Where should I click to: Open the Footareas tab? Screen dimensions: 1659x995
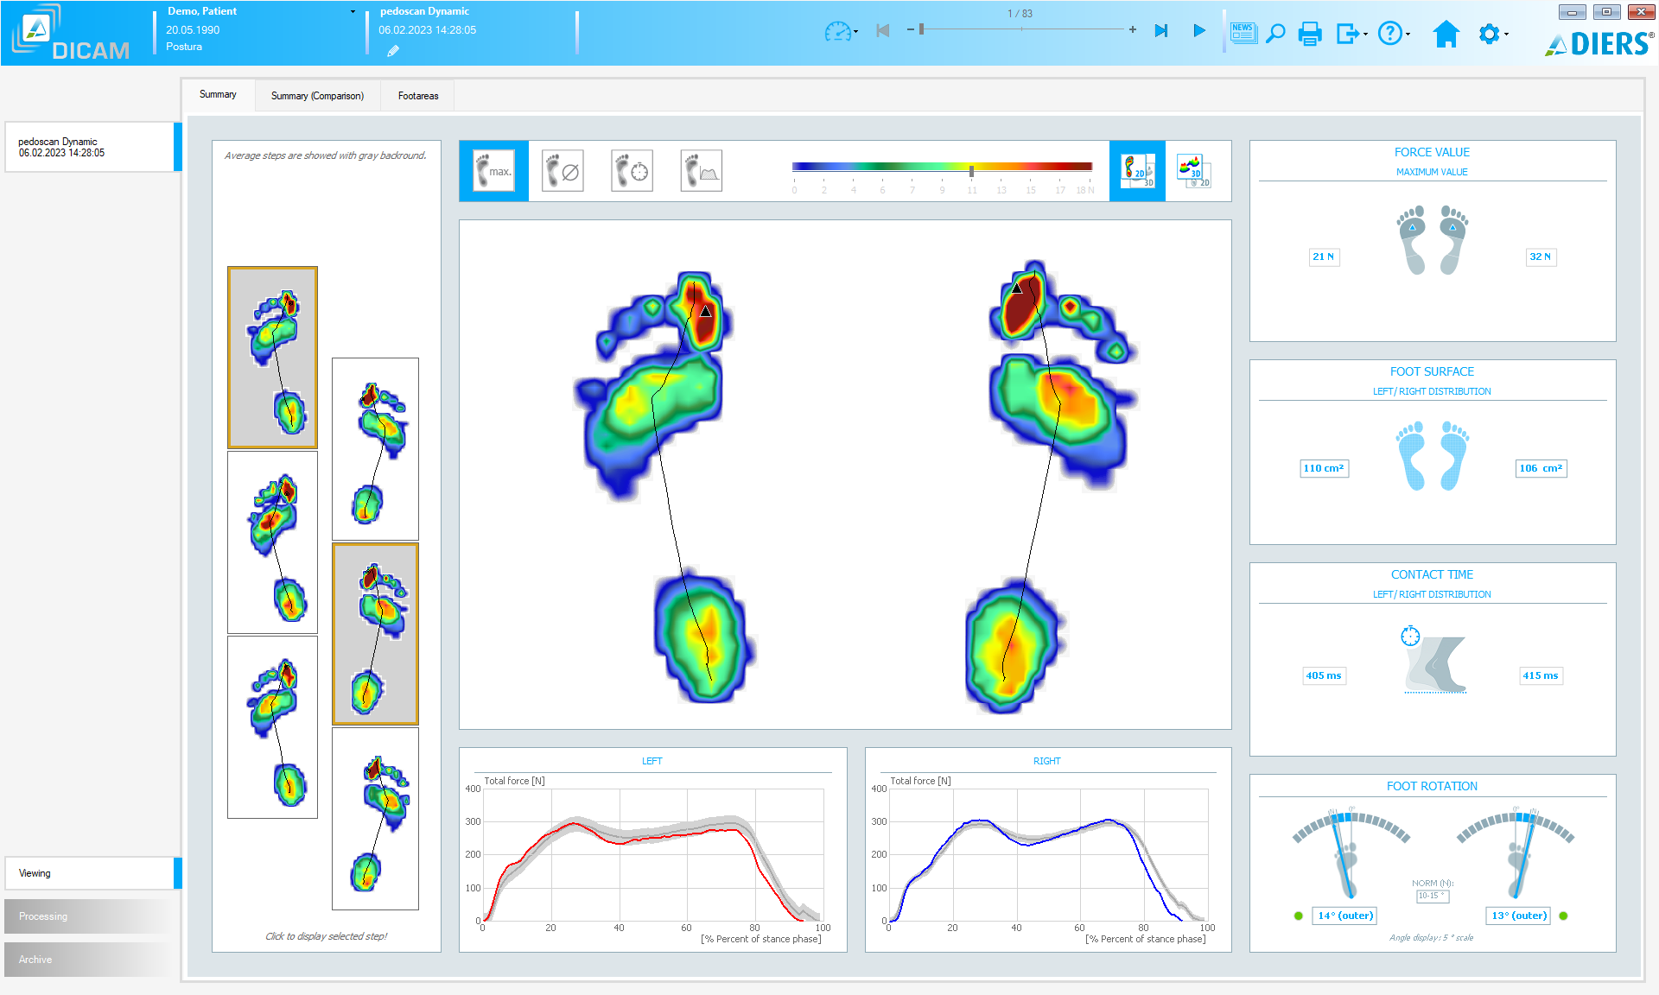pyautogui.click(x=418, y=96)
